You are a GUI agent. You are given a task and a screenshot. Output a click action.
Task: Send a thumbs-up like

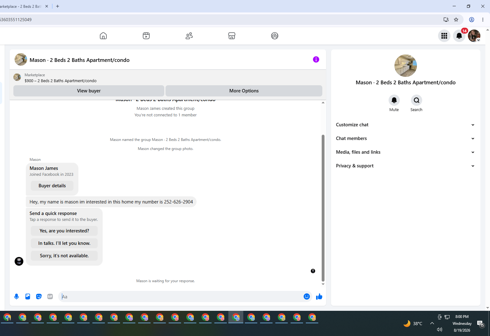(319, 296)
